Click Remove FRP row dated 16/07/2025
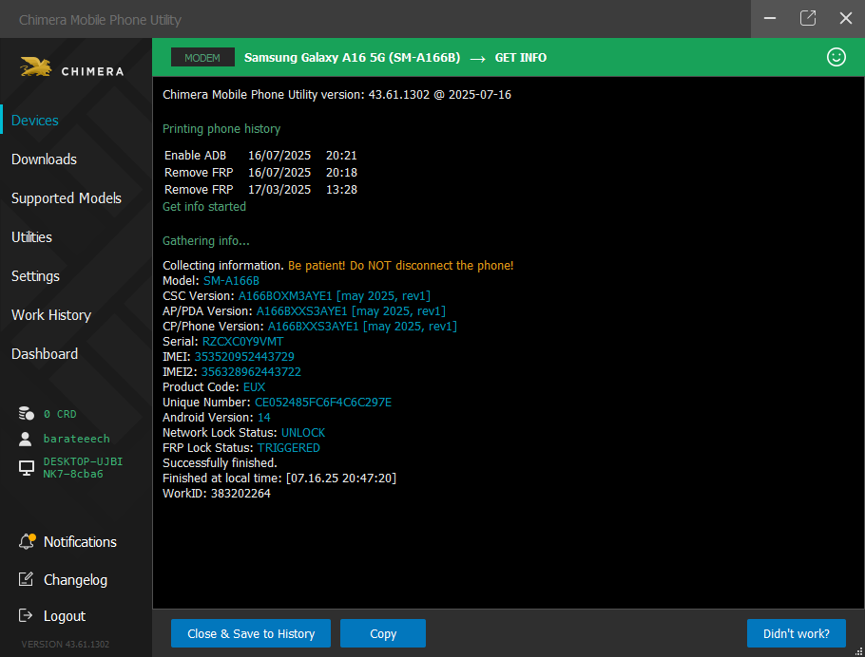This screenshot has height=657, width=865. coord(260,173)
